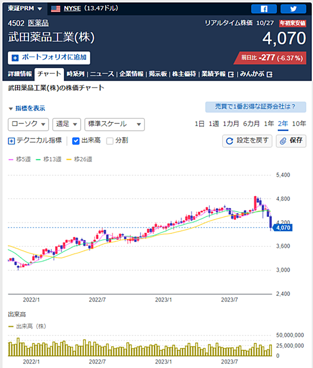
Task: Switch to the 詳細情報 tab
Action: [x=20, y=74]
